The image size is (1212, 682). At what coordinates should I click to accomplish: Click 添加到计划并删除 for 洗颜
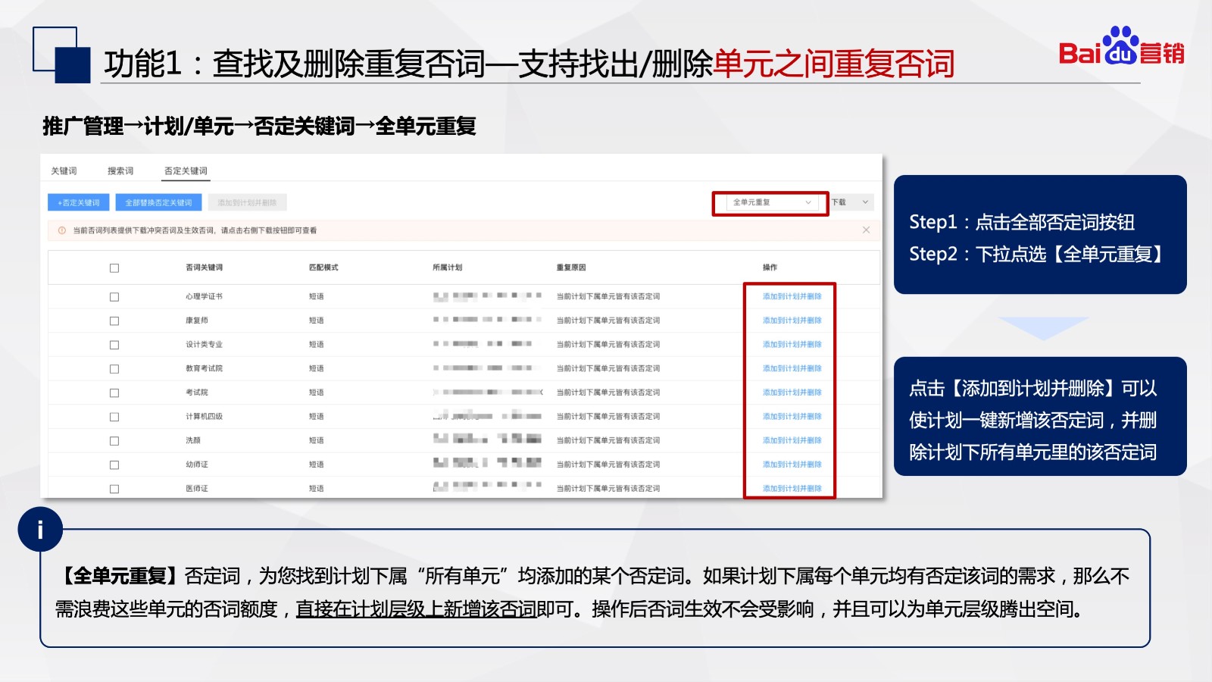click(792, 440)
